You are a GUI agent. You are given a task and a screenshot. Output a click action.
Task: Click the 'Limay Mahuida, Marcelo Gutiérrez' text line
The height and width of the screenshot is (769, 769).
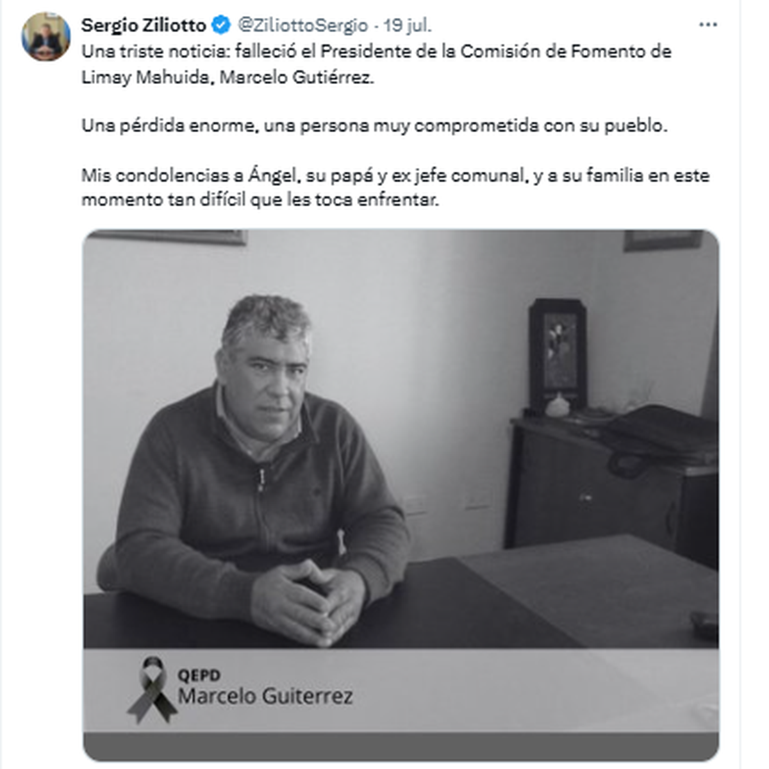(227, 77)
